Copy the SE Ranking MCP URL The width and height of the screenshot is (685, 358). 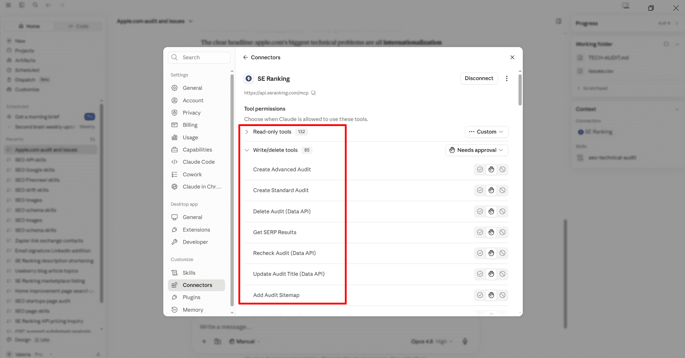314,93
